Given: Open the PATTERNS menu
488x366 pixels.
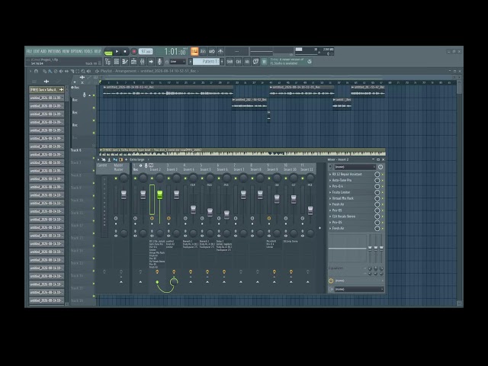Looking at the screenshot, I should pyautogui.click(x=54, y=51).
